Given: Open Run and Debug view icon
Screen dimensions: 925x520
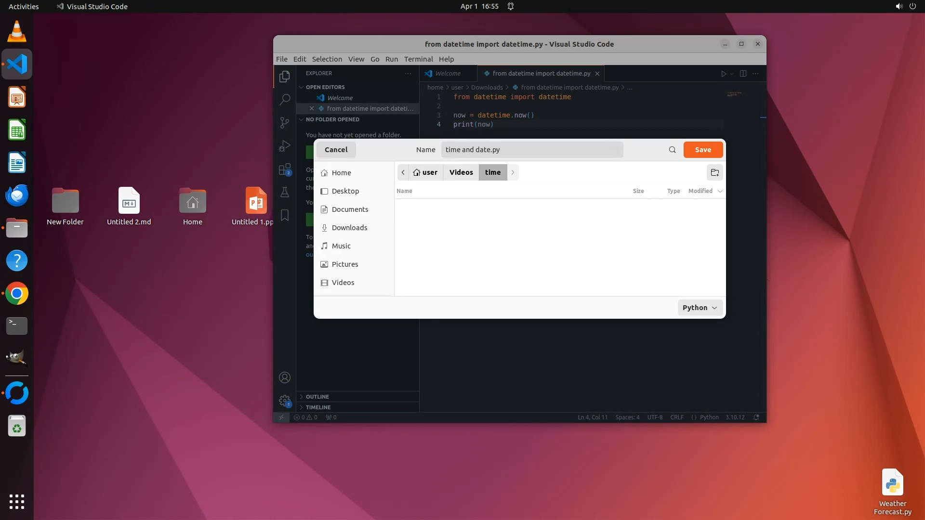Looking at the screenshot, I should (285, 146).
